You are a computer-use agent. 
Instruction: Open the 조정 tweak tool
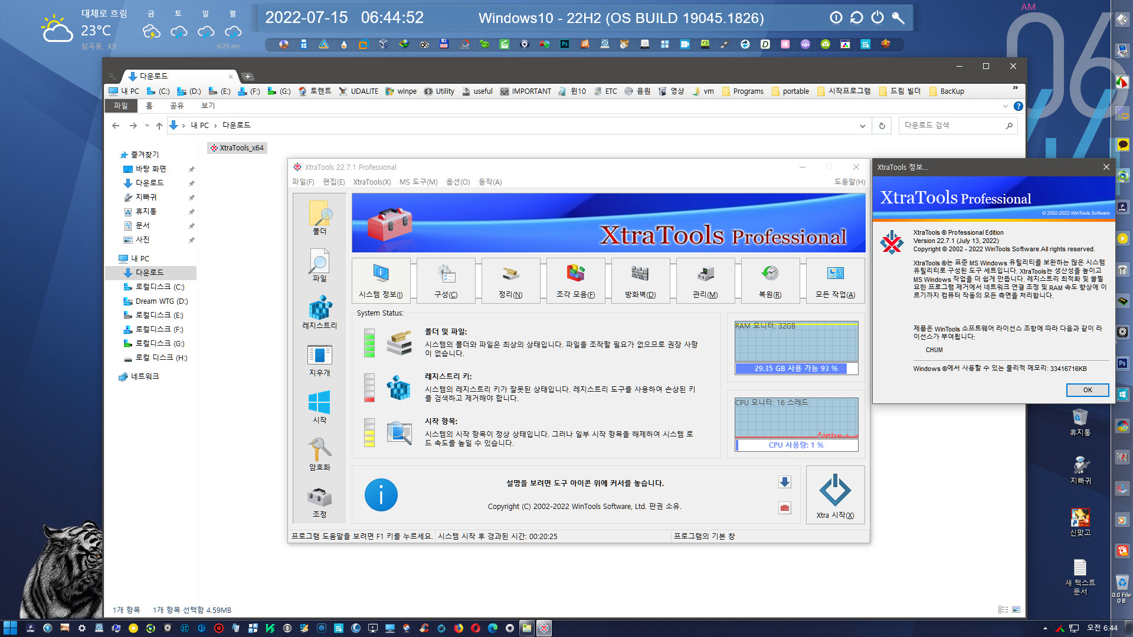(320, 501)
